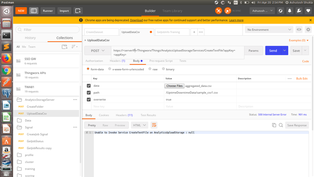
Task: Open the No Environment selector
Action: tap(269, 30)
